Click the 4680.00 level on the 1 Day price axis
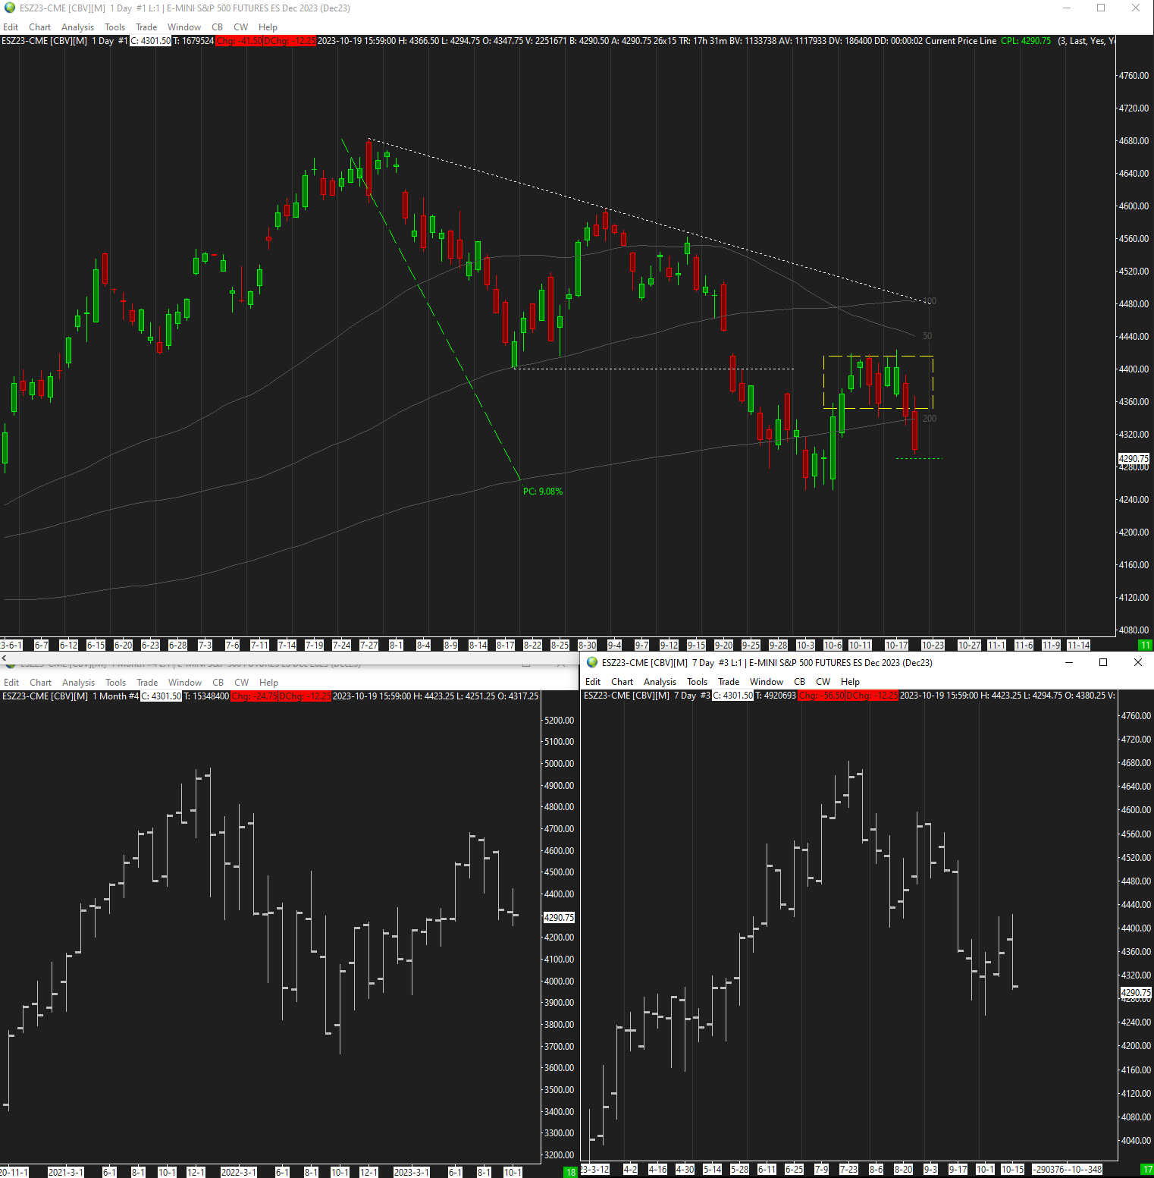Image resolution: width=1154 pixels, height=1178 pixels. [x=1134, y=141]
